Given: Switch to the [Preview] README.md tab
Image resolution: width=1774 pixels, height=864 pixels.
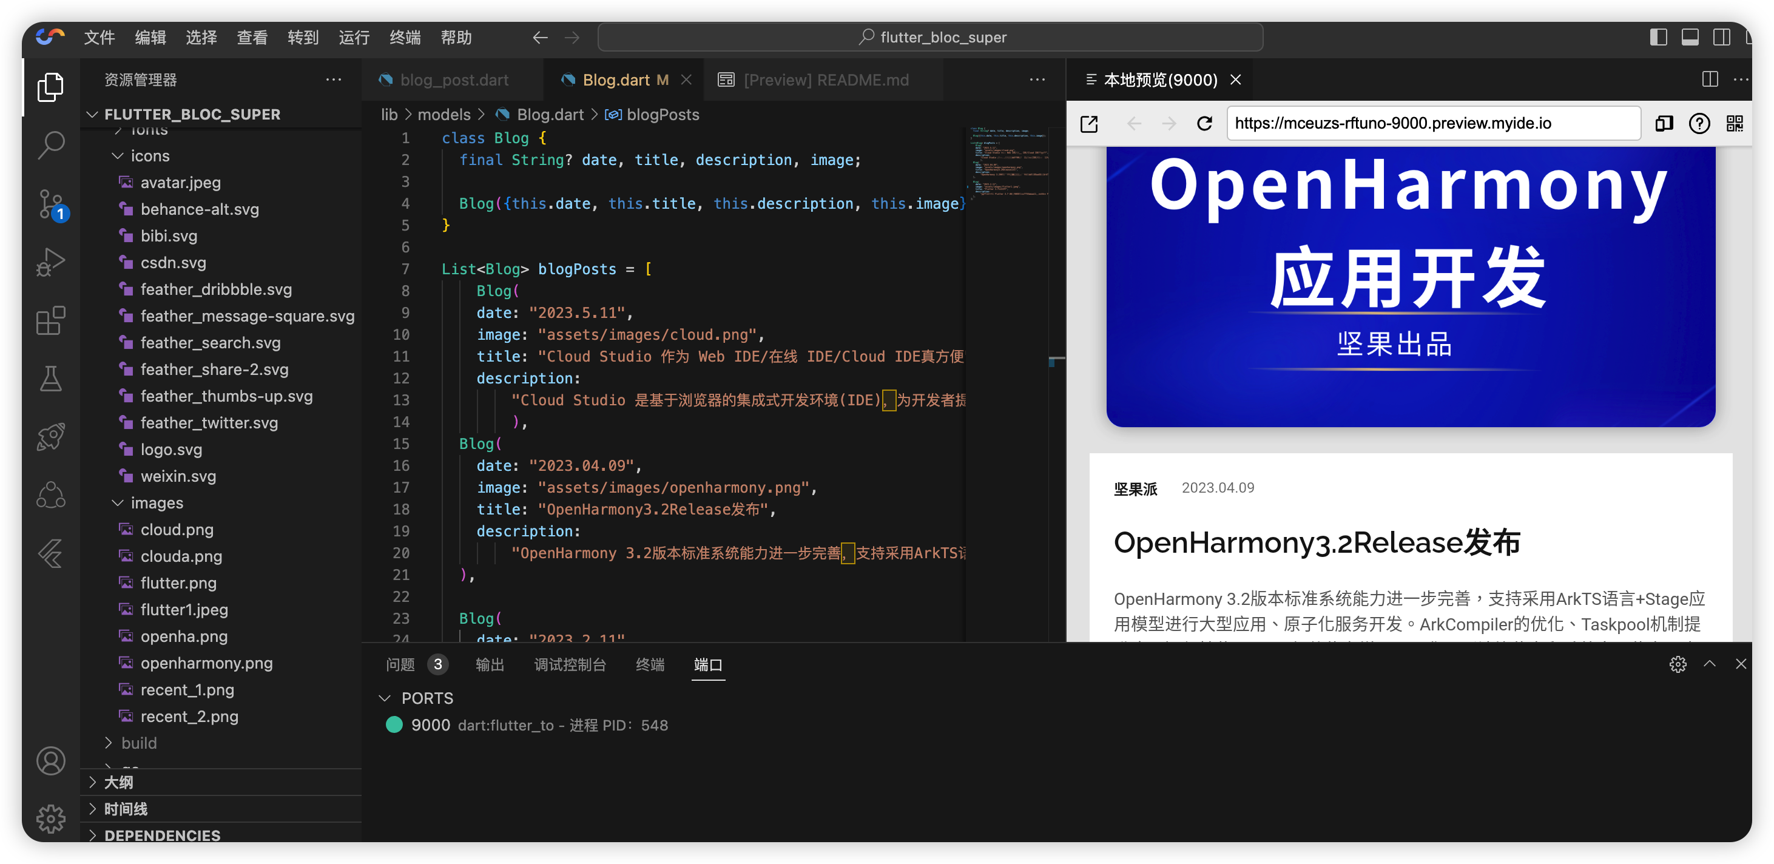Looking at the screenshot, I should 824,80.
